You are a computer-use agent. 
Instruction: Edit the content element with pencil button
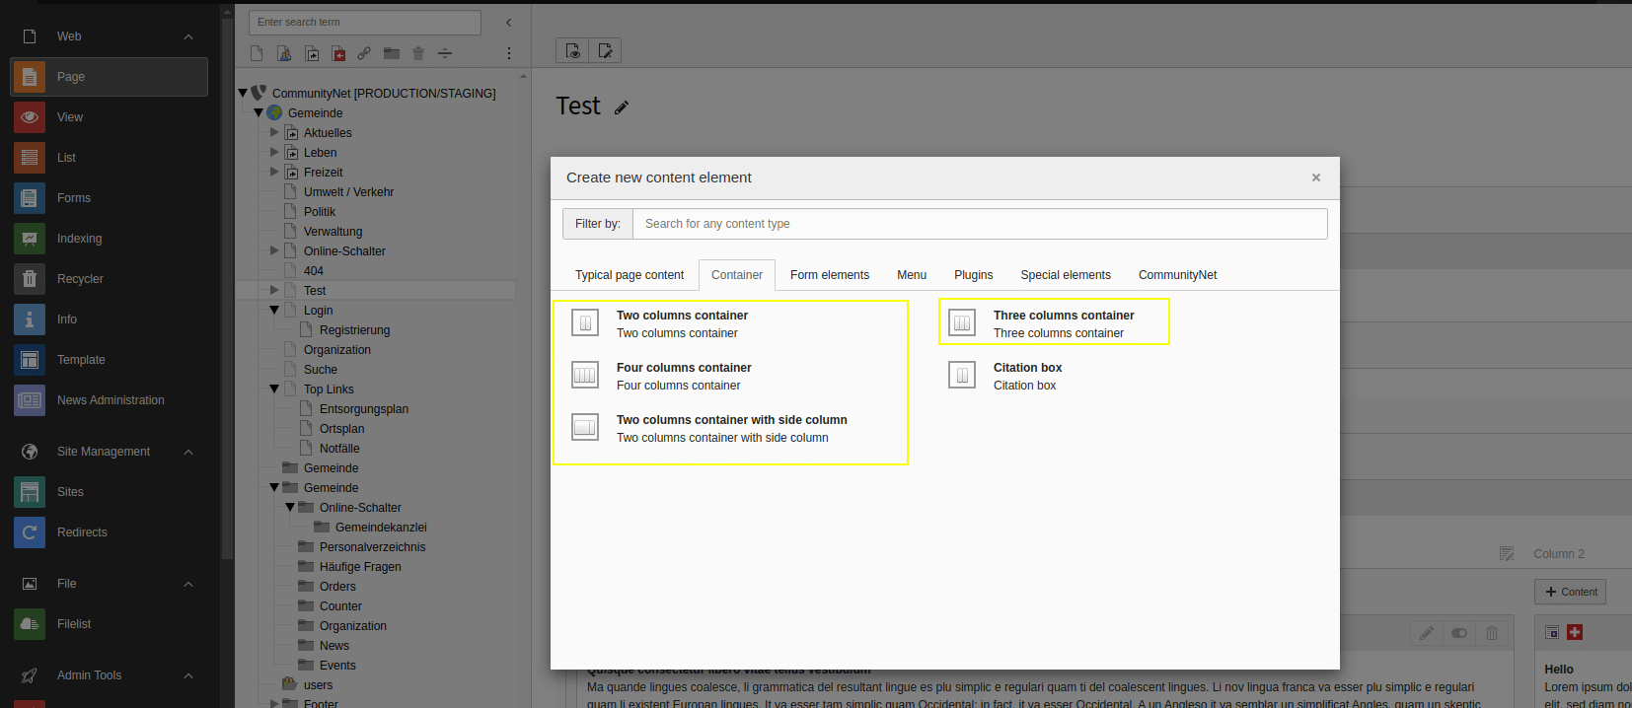pyautogui.click(x=1427, y=633)
